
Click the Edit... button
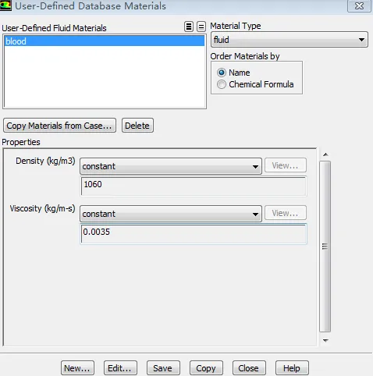point(120,368)
